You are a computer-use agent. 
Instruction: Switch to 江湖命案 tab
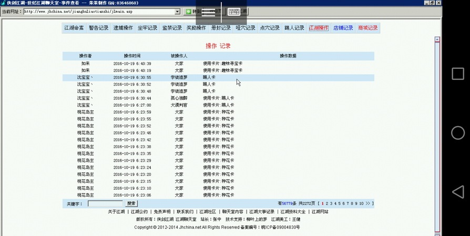74,28
